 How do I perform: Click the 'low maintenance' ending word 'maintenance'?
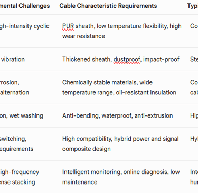tap(80, 182)
